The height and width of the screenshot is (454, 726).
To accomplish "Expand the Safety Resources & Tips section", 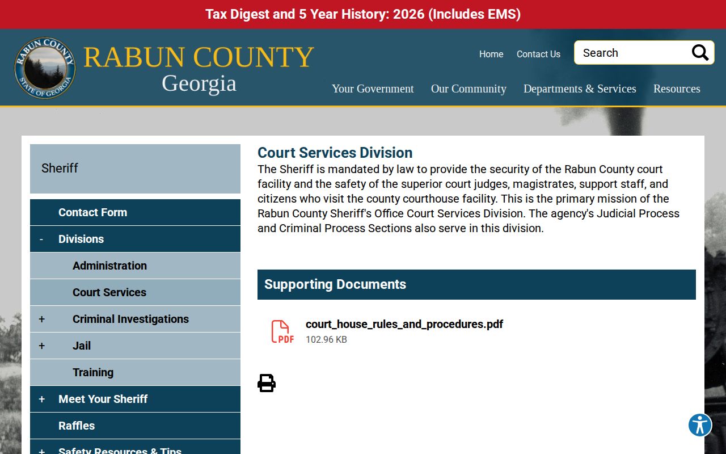I will tap(41, 451).
